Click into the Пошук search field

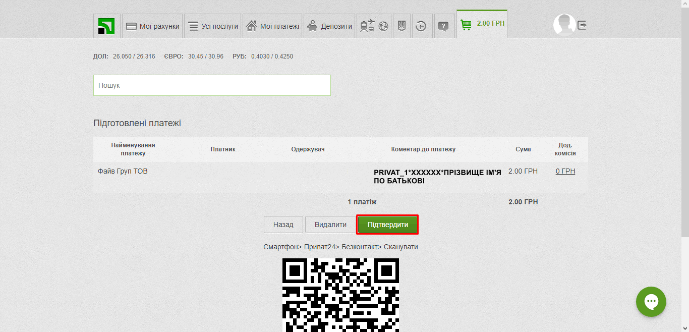(x=212, y=85)
